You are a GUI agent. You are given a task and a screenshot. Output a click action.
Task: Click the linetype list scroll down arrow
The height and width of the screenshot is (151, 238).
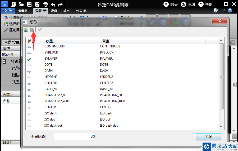coord(221,127)
